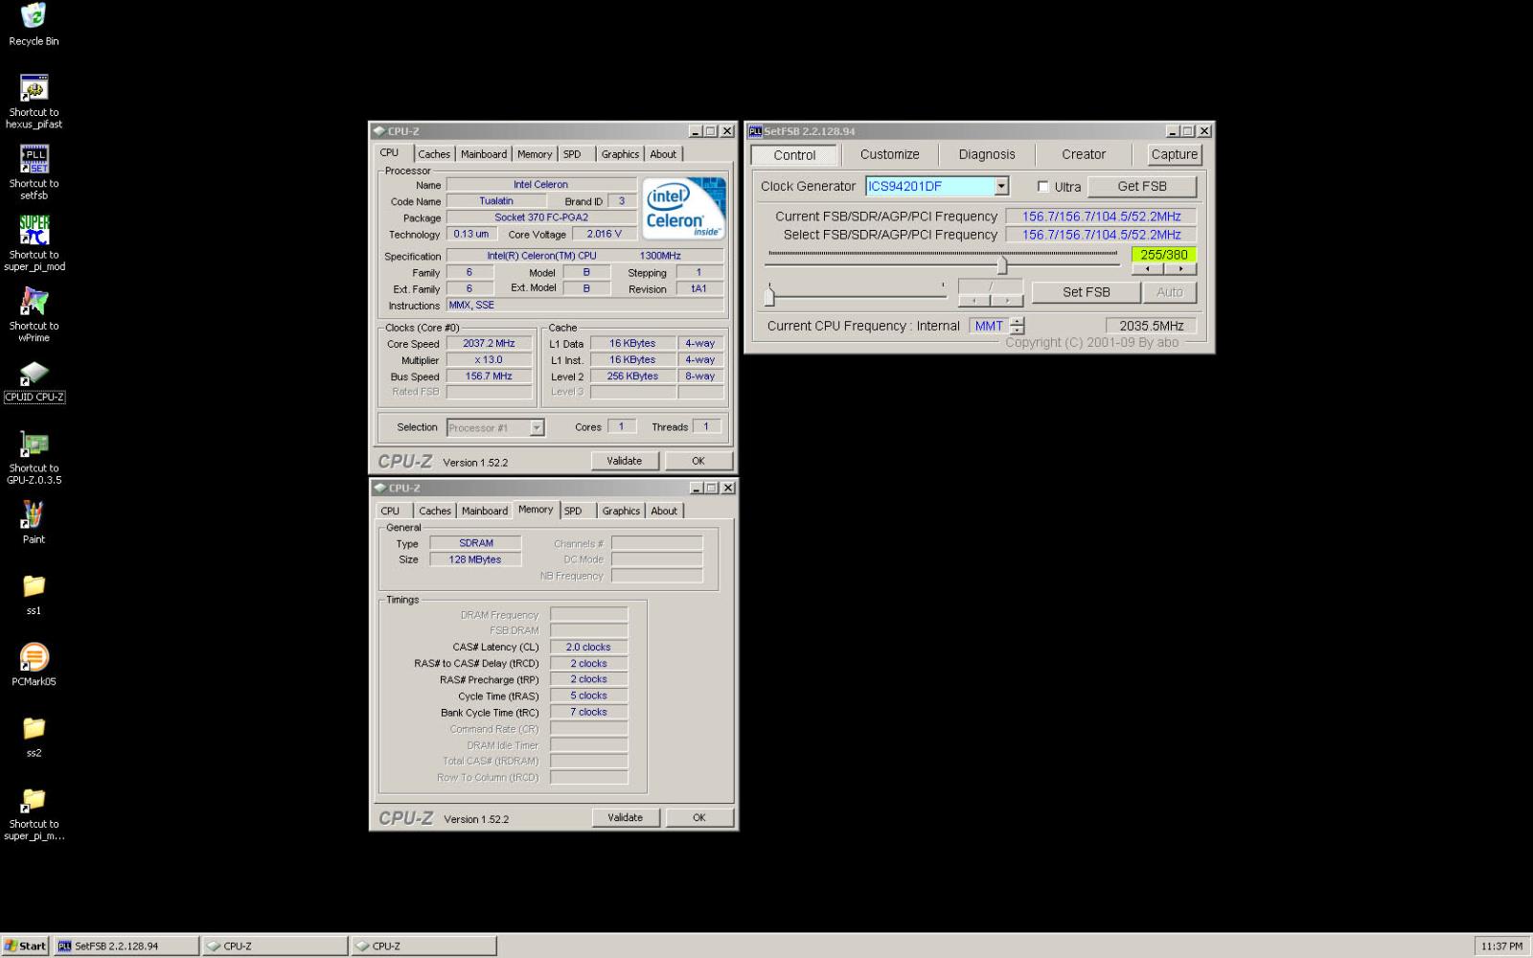Screen dimensions: 1533x958
Task: Nudge 255/380 FSB value right arrow
Action: [1179, 269]
